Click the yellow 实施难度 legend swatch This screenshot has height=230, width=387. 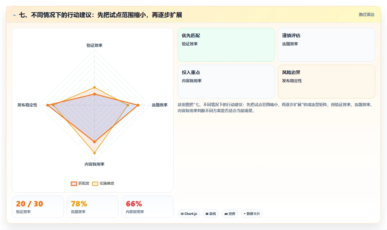(x=95, y=183)
